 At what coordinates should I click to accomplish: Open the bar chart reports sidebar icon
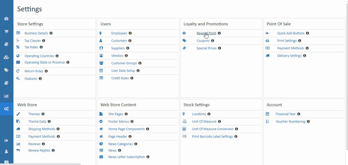pyautogui.click(x=6, y=96)
